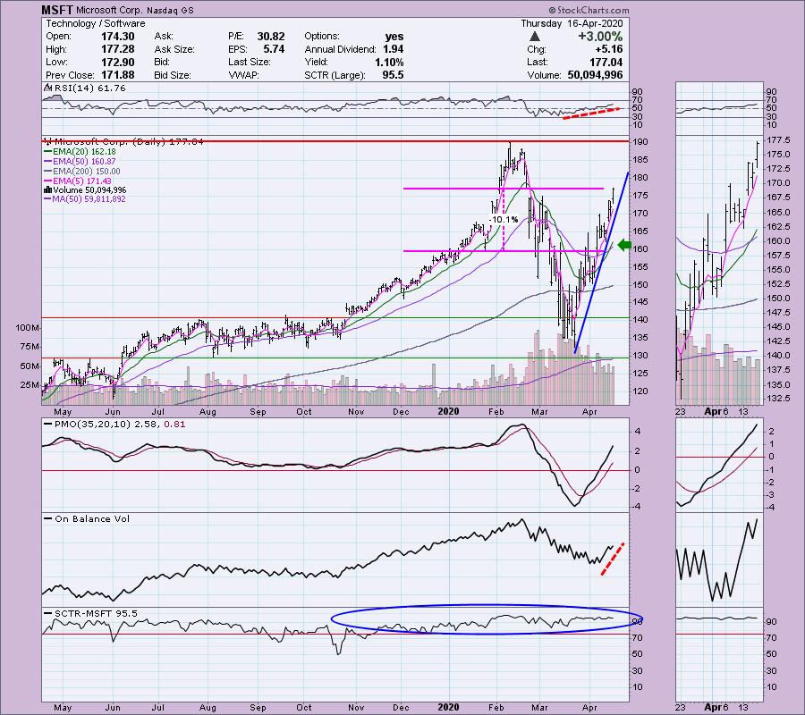Image resolution: width=805 pixels, height=715 pixels.
Task: Select the P/E value 30.82
Action: tap(270, 37)
